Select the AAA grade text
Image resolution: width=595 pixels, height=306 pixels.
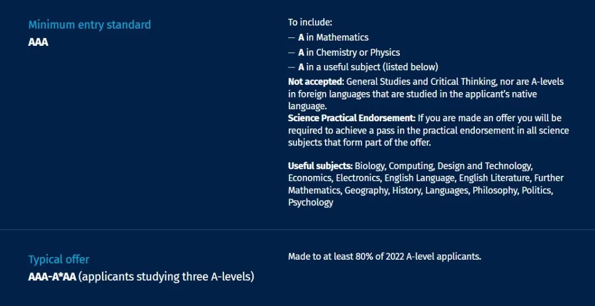[x=39, y=42]
